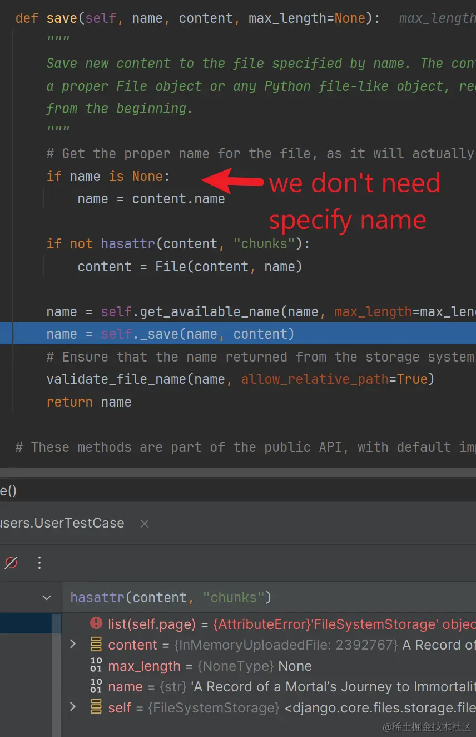Click the 'a proper File object' docstring line

(x=261, y=86)
